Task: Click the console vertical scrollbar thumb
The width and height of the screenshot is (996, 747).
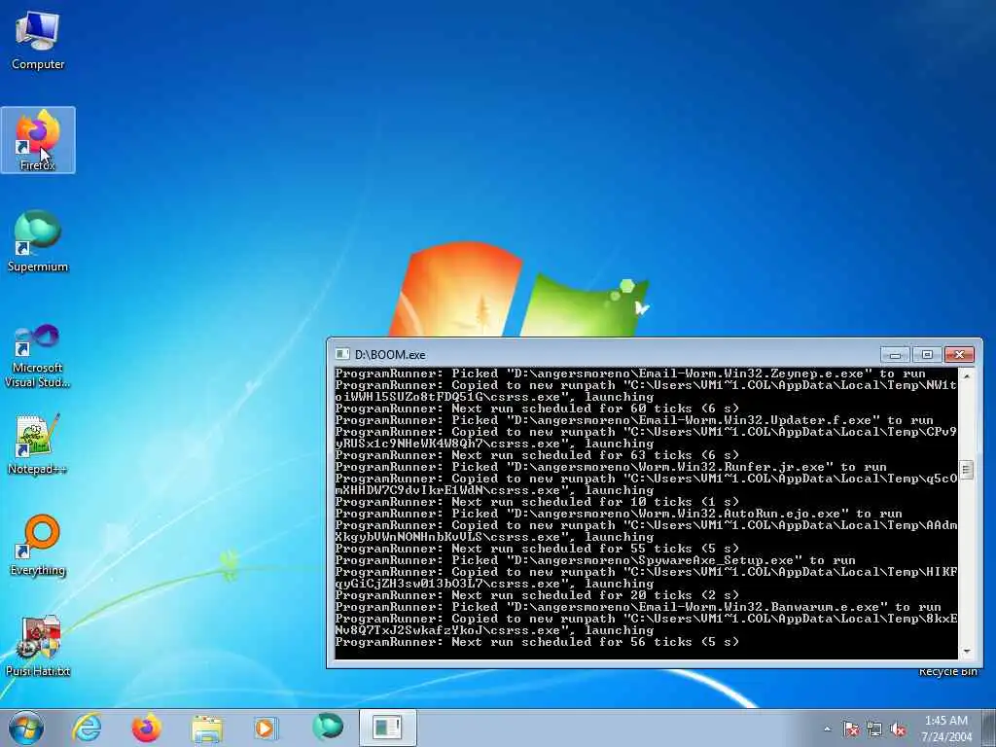Action: click(966, 470)
